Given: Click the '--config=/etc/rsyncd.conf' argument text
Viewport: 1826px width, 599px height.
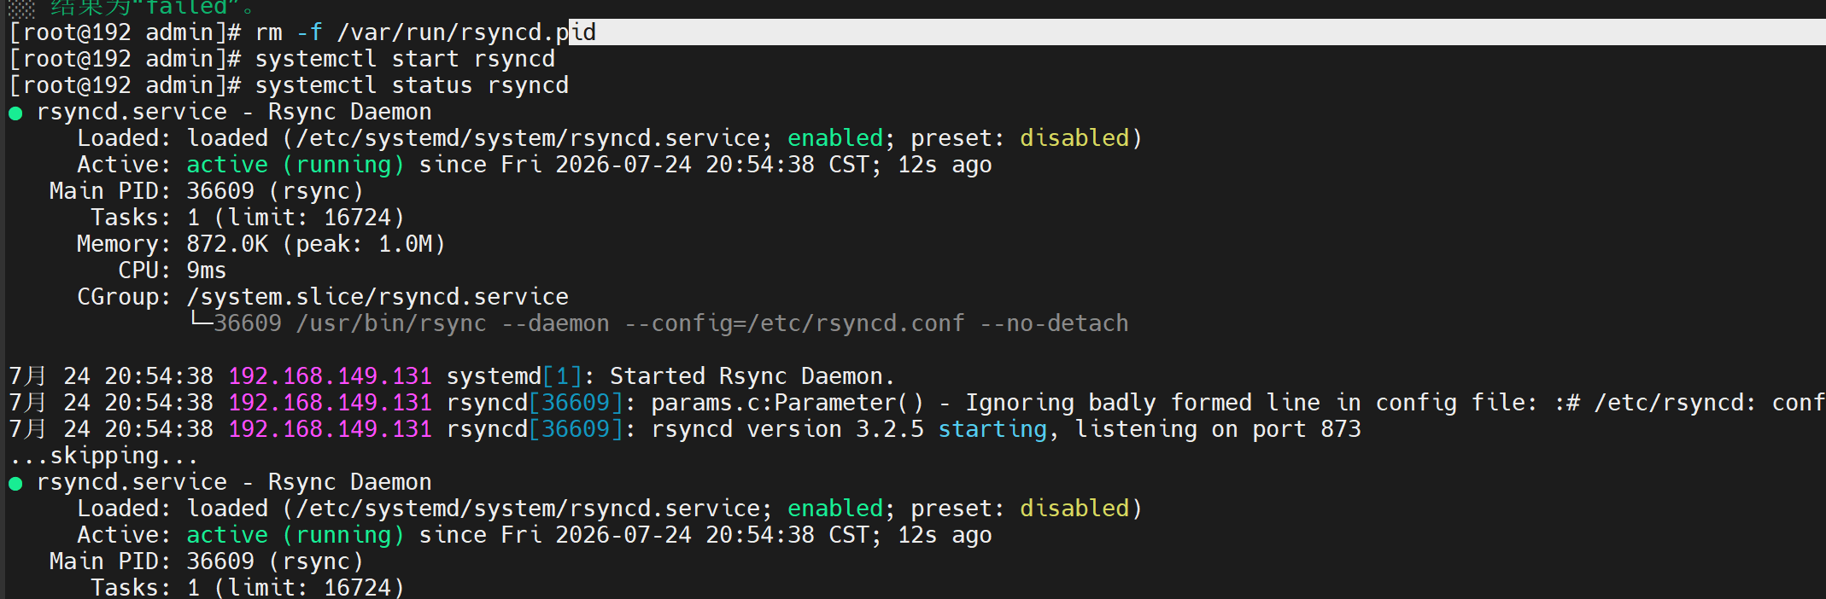Looking at the screenshot, I should point(794,323).
